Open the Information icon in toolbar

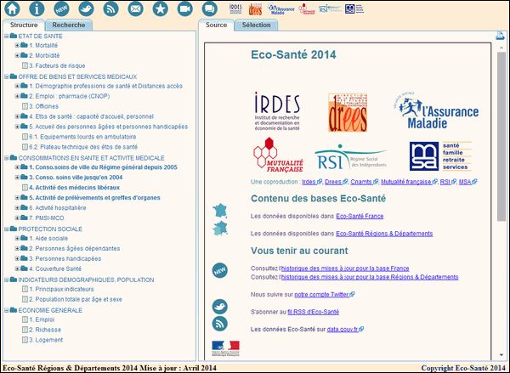(x=37, y=8)
